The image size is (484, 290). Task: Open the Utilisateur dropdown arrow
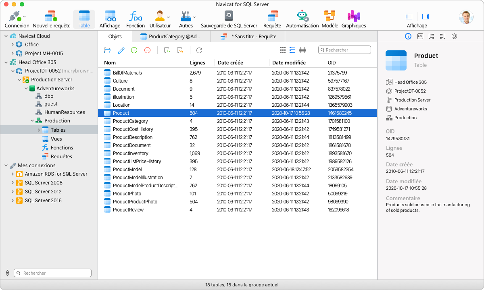click(169, 17)
